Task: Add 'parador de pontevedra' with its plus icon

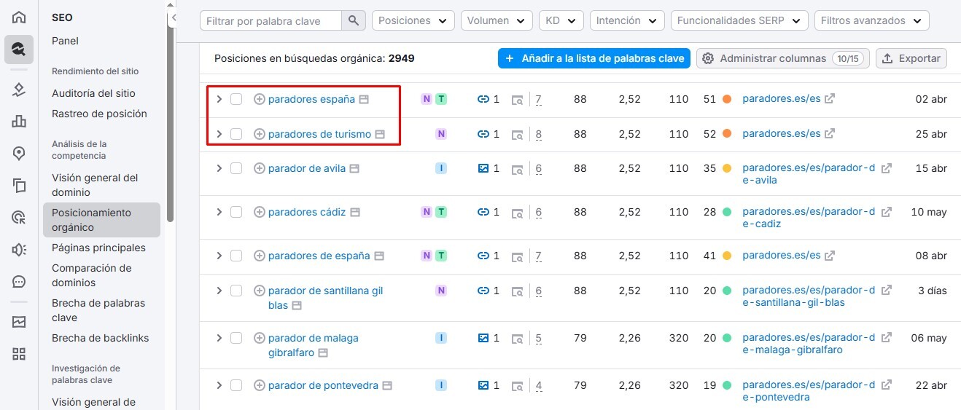Action: (x=259, y=385)
